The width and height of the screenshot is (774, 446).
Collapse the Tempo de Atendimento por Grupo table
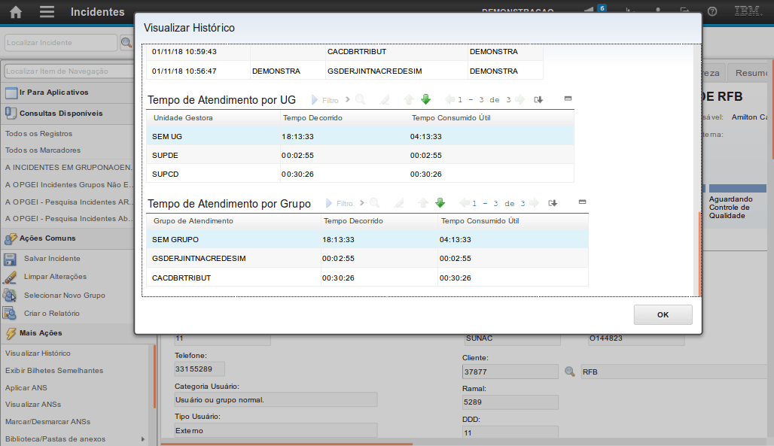click(x=583, y=202)
